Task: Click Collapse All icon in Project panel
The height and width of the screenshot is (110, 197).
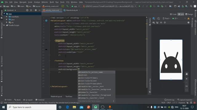Action: tap(31, 10)
